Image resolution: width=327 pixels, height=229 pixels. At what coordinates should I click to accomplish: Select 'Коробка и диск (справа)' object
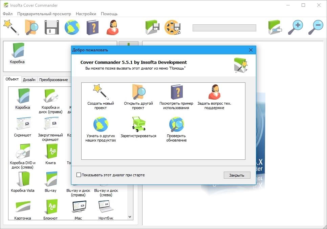click(50, 101)
